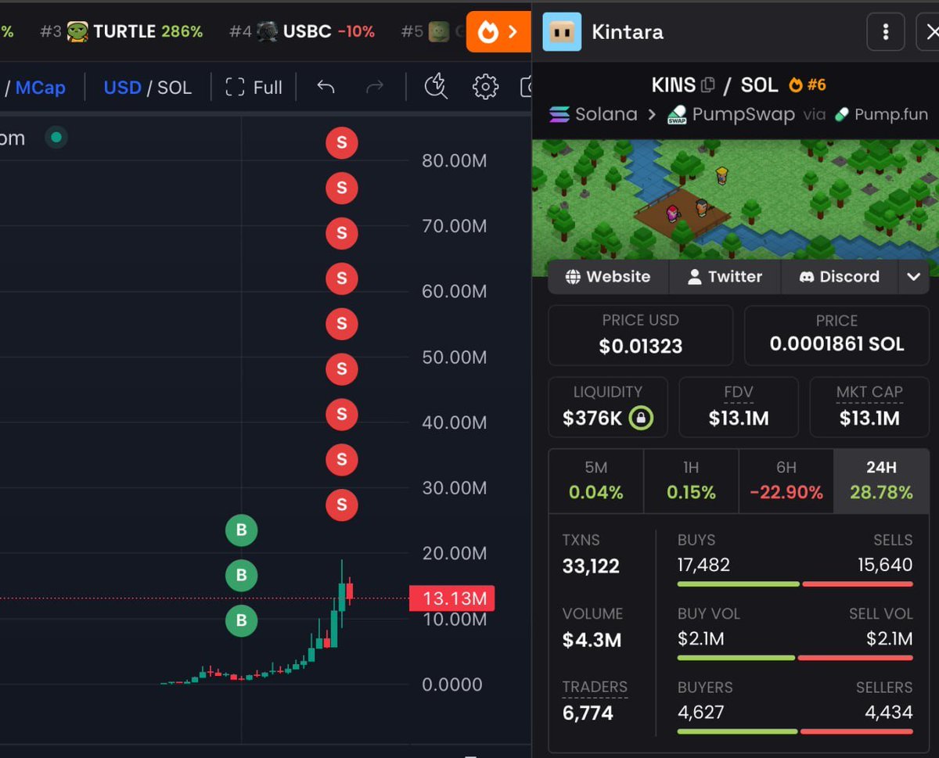Open the Discord link

pos(840,277)
